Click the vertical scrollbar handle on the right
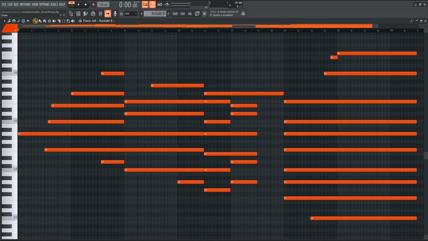 (426, 155)
